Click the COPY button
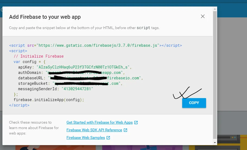 pyautogui.click(x=194, y=103)
